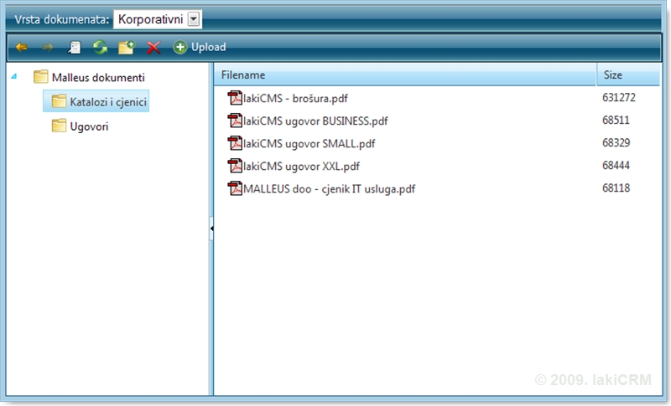
Task: Select file lakiCMS ugovor XXL.pdf
Action: click(301, 166)
